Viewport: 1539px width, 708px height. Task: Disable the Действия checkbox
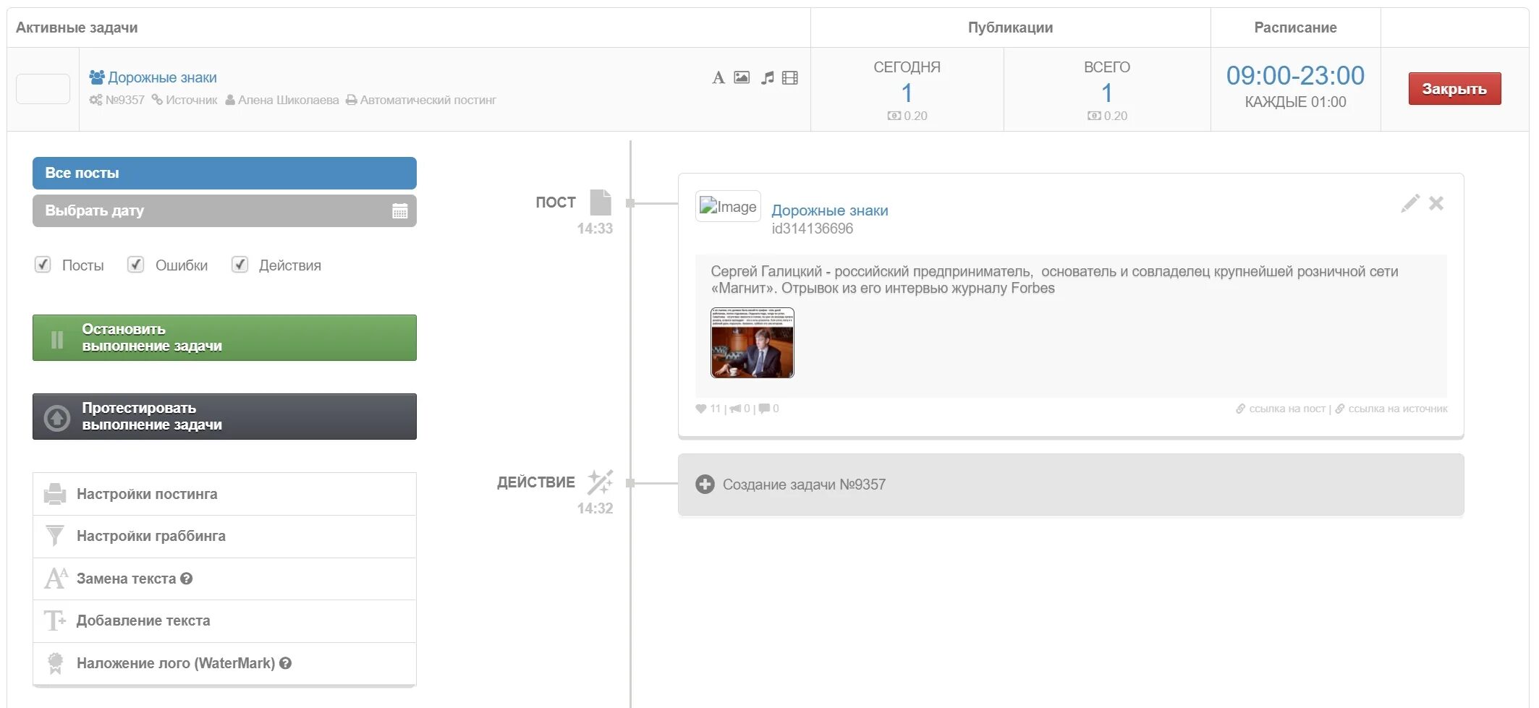pyautogui.click(x=239, y=265)
